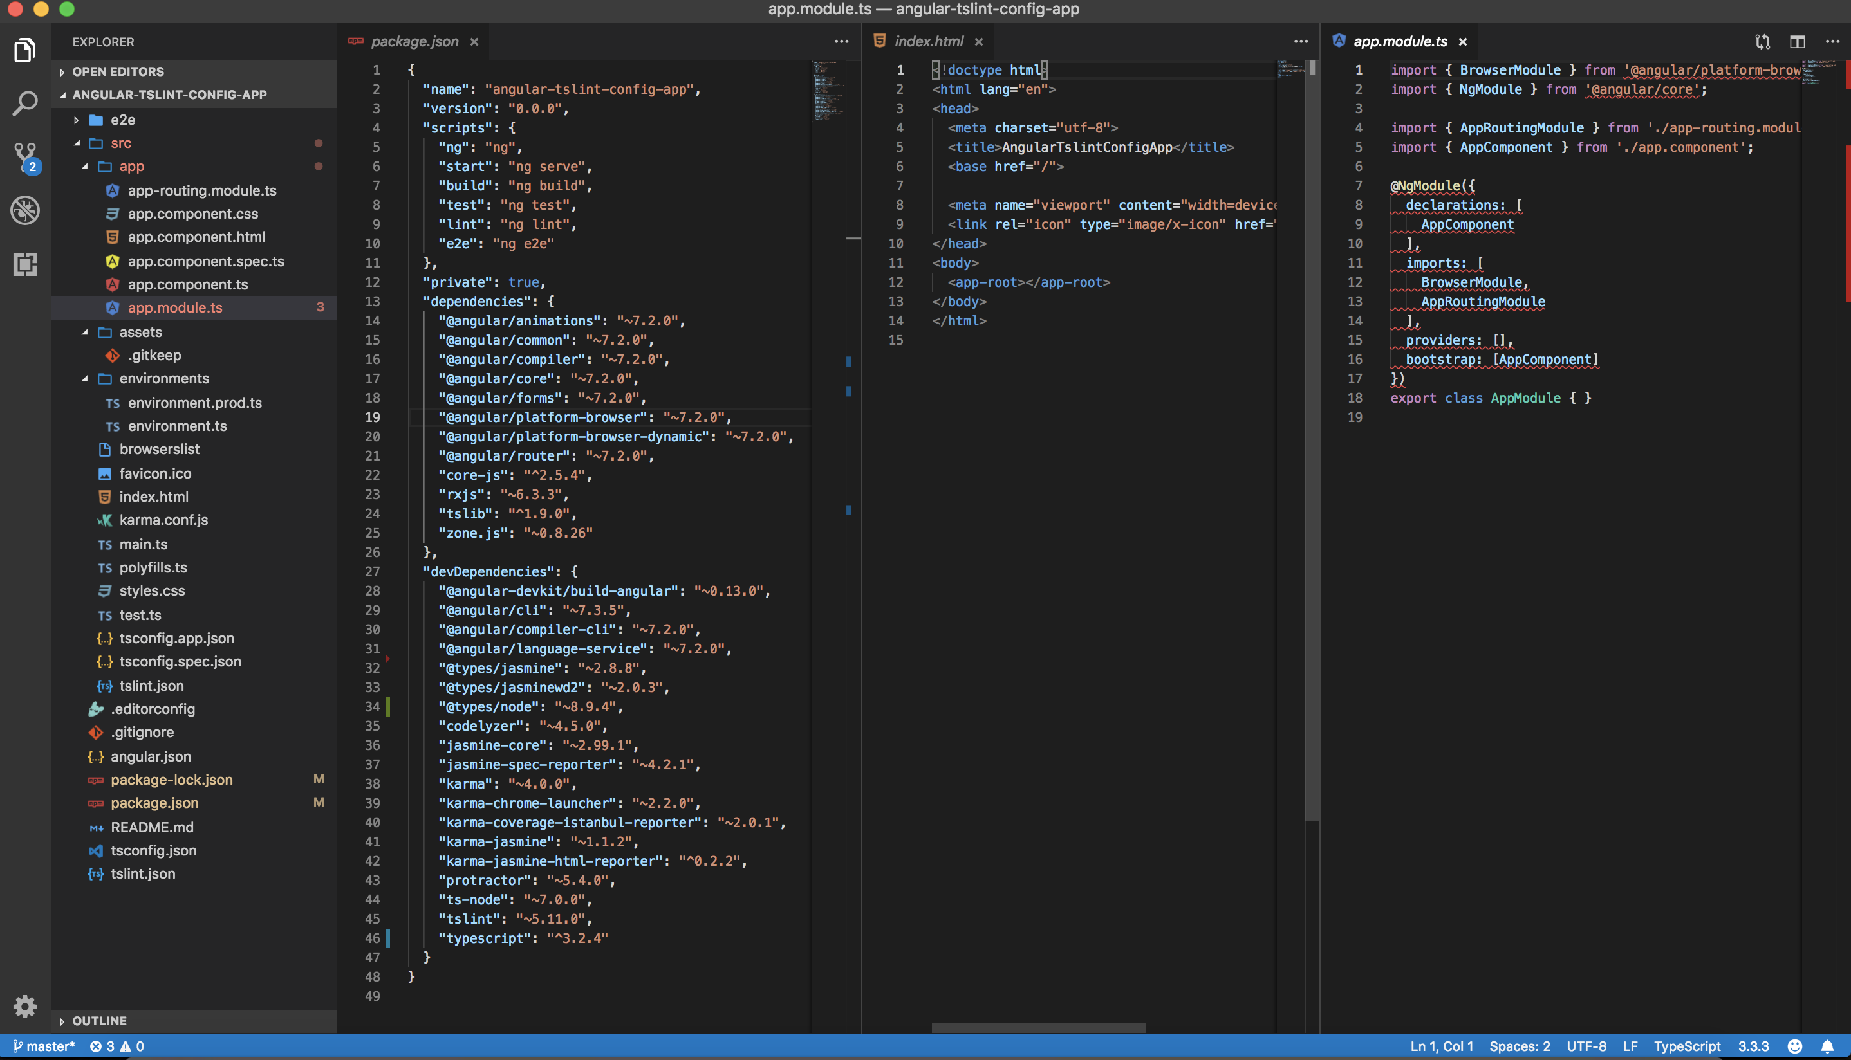Click the feedback smiley icon

(x=1795, y=1046)
